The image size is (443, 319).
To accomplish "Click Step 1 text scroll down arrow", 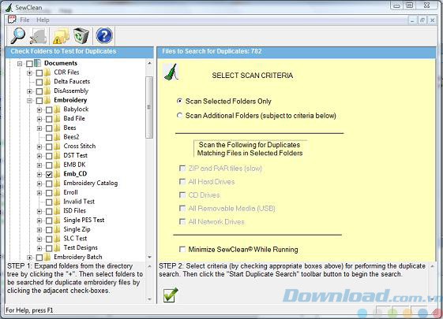I will (x=149, y=299).
